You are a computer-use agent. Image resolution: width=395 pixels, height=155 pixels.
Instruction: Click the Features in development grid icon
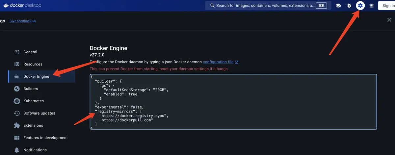pos(17,138)
